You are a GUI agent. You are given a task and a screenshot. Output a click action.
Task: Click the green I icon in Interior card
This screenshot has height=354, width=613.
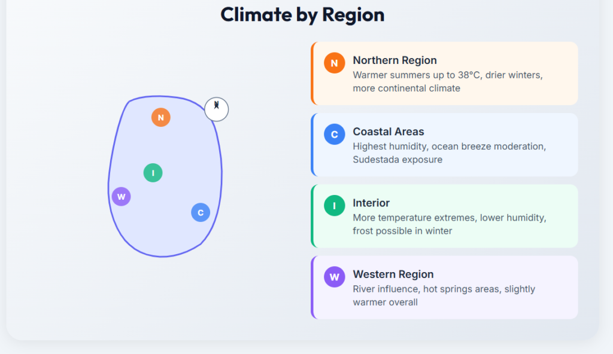point(334,205)
